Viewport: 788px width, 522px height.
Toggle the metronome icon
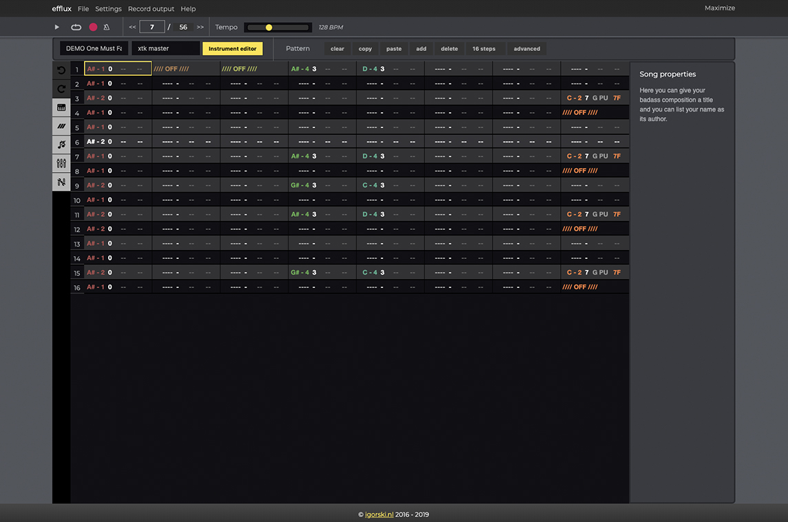[107, 27]
